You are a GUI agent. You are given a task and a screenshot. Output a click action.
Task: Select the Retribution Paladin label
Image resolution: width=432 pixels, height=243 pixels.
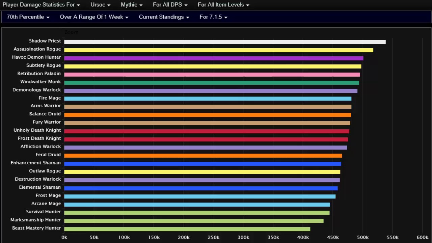pyautogui.click(x=39, y=73)
